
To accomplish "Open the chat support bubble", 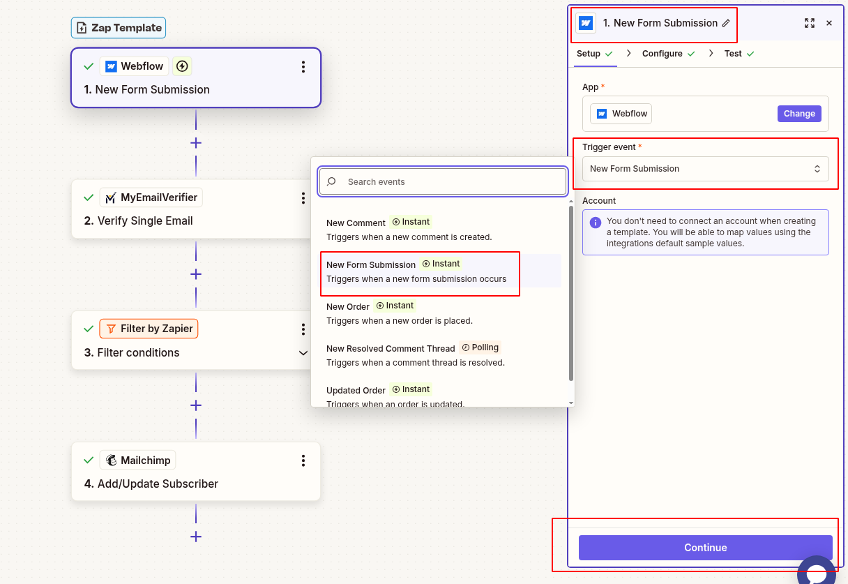I will (816, 571).
